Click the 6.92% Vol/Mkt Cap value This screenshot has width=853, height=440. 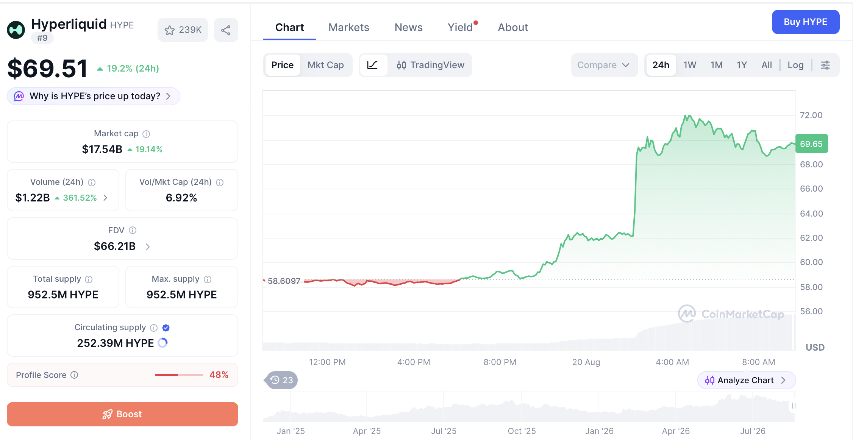pyautogui.click(x=181, y=198)
